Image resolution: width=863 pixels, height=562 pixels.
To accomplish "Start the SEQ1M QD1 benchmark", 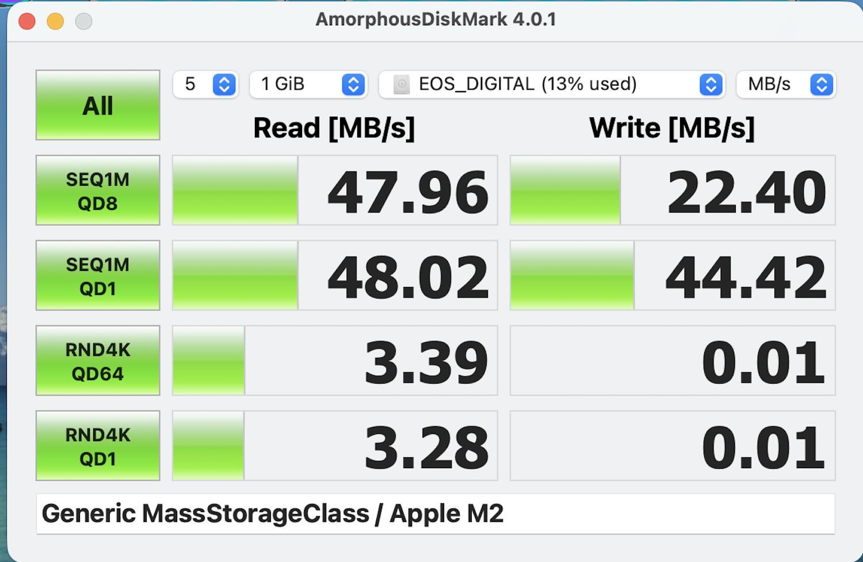I will pyautogui.click(x=98, y=276).
